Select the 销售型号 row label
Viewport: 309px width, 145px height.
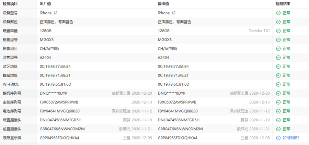(x=10, y=40)
